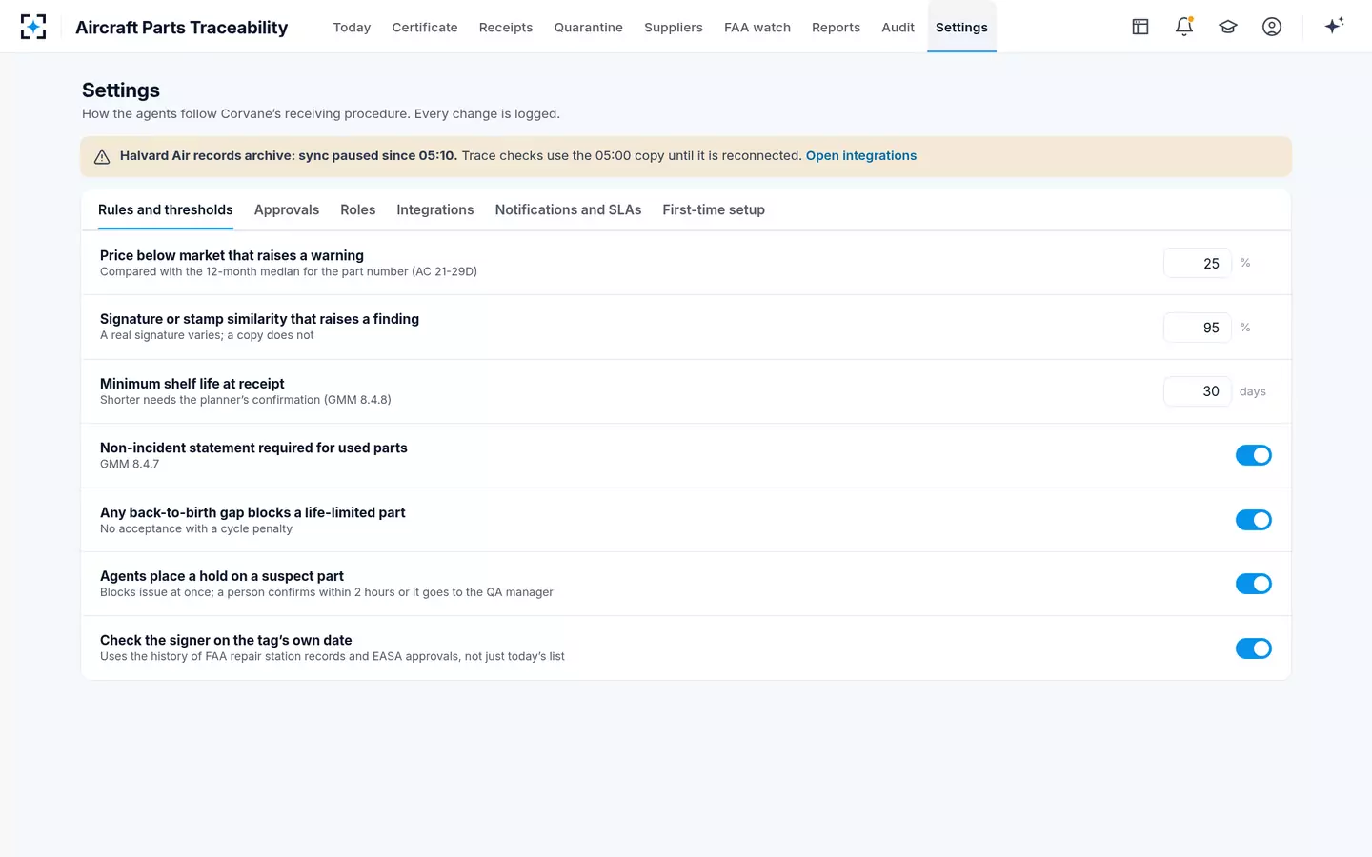Open the Audit page
Screen dimensions: 1372x857
(x=898, y=28)
